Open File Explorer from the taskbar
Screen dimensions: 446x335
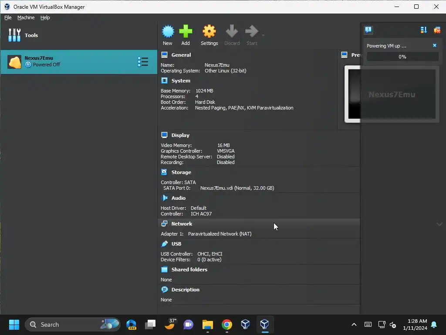[208, 325]
